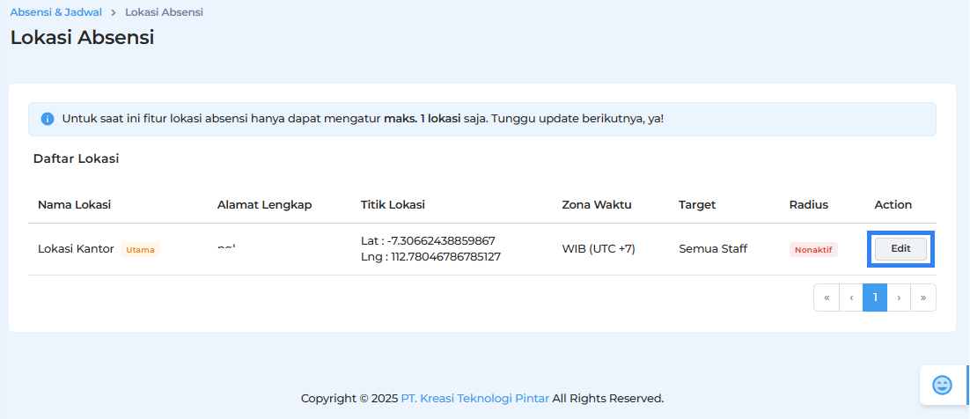Open the Absensi & Jadwal breadcrumb link
Screen dimensions: 970x419
click(56, 12)
